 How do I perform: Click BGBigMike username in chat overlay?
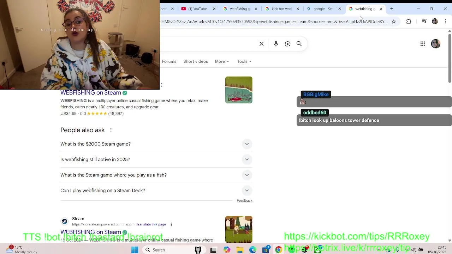tap(316, 95)
